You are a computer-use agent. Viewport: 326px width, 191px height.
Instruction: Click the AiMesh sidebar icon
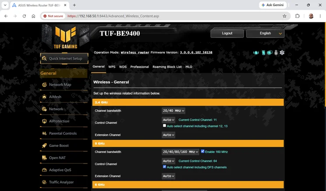[44, 97]
